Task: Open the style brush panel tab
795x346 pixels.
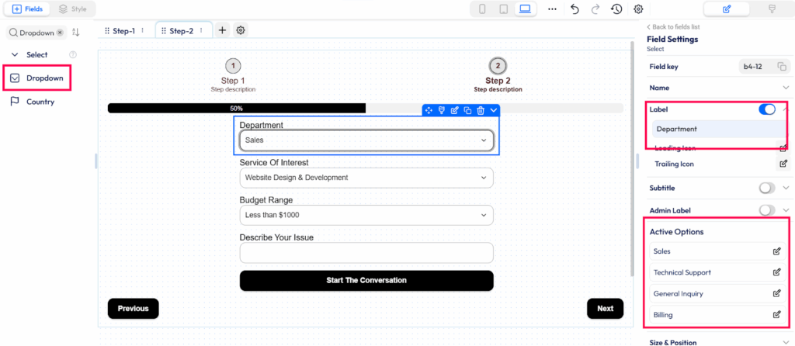Action: (x=772, y=9)
